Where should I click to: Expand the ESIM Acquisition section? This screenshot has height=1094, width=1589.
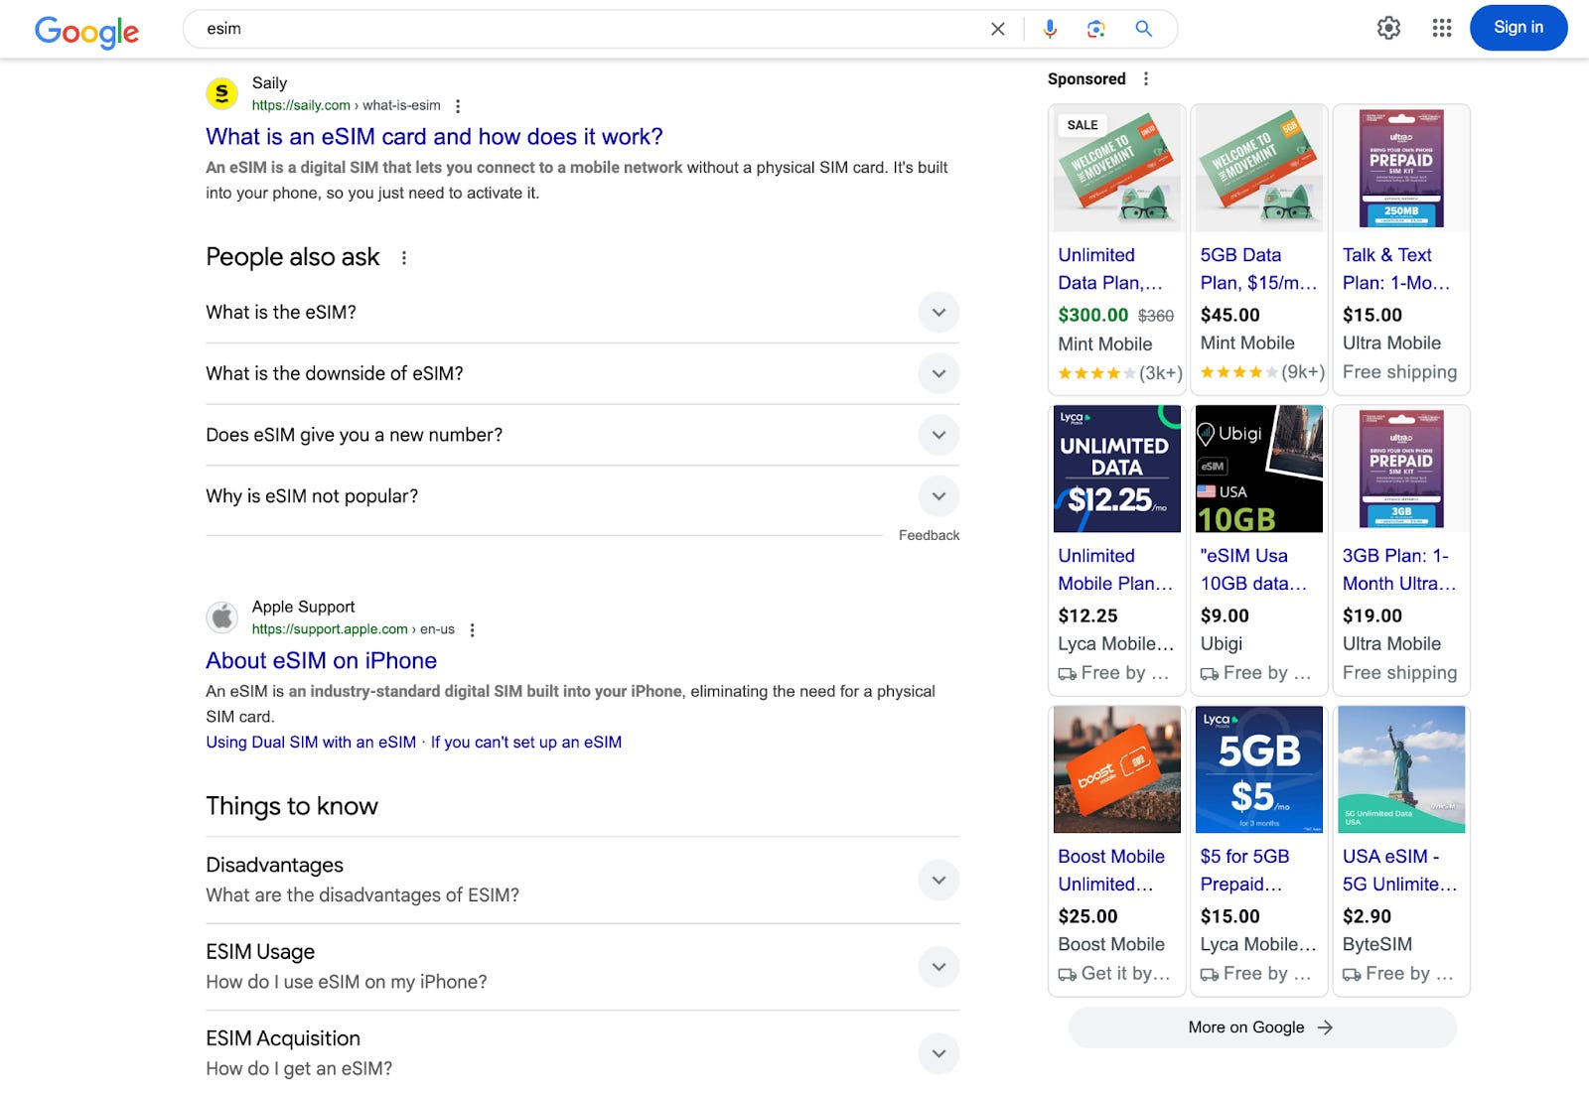(x=582, y=1053)
